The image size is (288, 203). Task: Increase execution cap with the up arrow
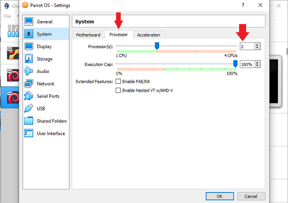(x=257, y=63)
